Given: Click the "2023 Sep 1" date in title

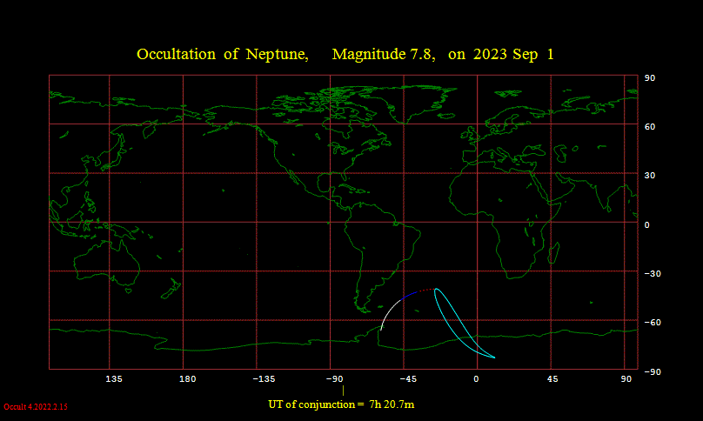Looking at the screenshot, I should (513, 54).
